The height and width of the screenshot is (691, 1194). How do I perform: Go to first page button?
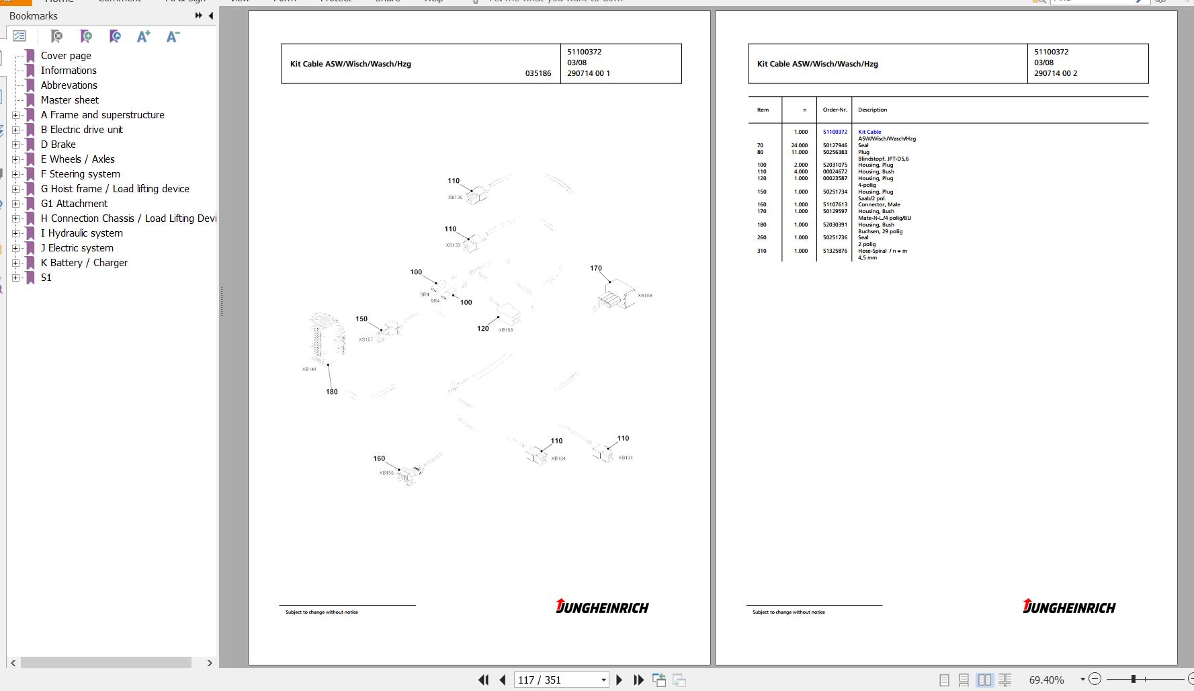(483, 680)
